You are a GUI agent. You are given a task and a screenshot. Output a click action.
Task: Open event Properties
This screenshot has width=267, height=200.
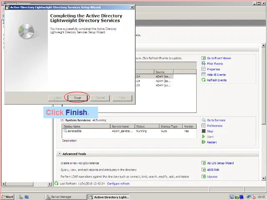pos(213,69)
